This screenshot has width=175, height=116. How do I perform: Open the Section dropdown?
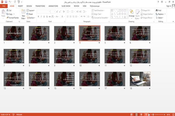pos(31,18)
